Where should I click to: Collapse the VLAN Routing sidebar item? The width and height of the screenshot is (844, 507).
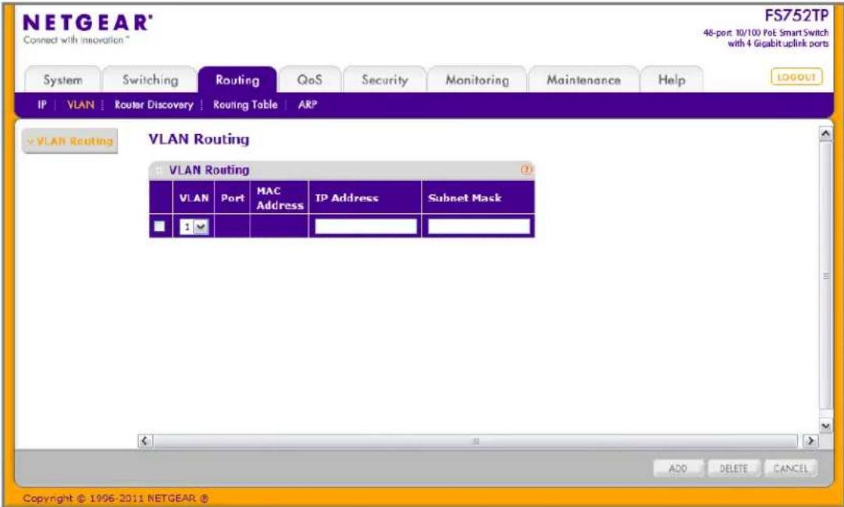70,141
